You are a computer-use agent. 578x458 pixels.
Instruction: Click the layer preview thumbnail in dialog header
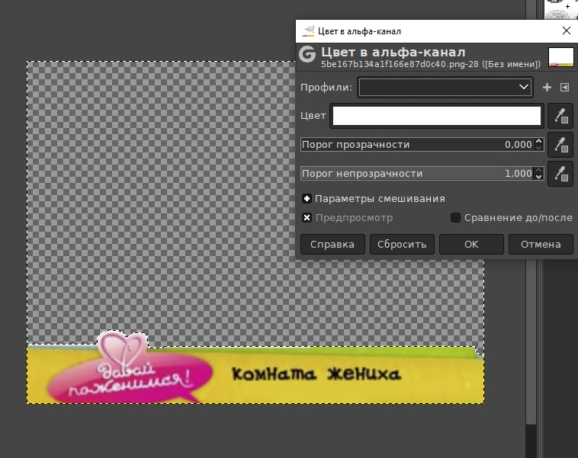click(x=561, y=57)
